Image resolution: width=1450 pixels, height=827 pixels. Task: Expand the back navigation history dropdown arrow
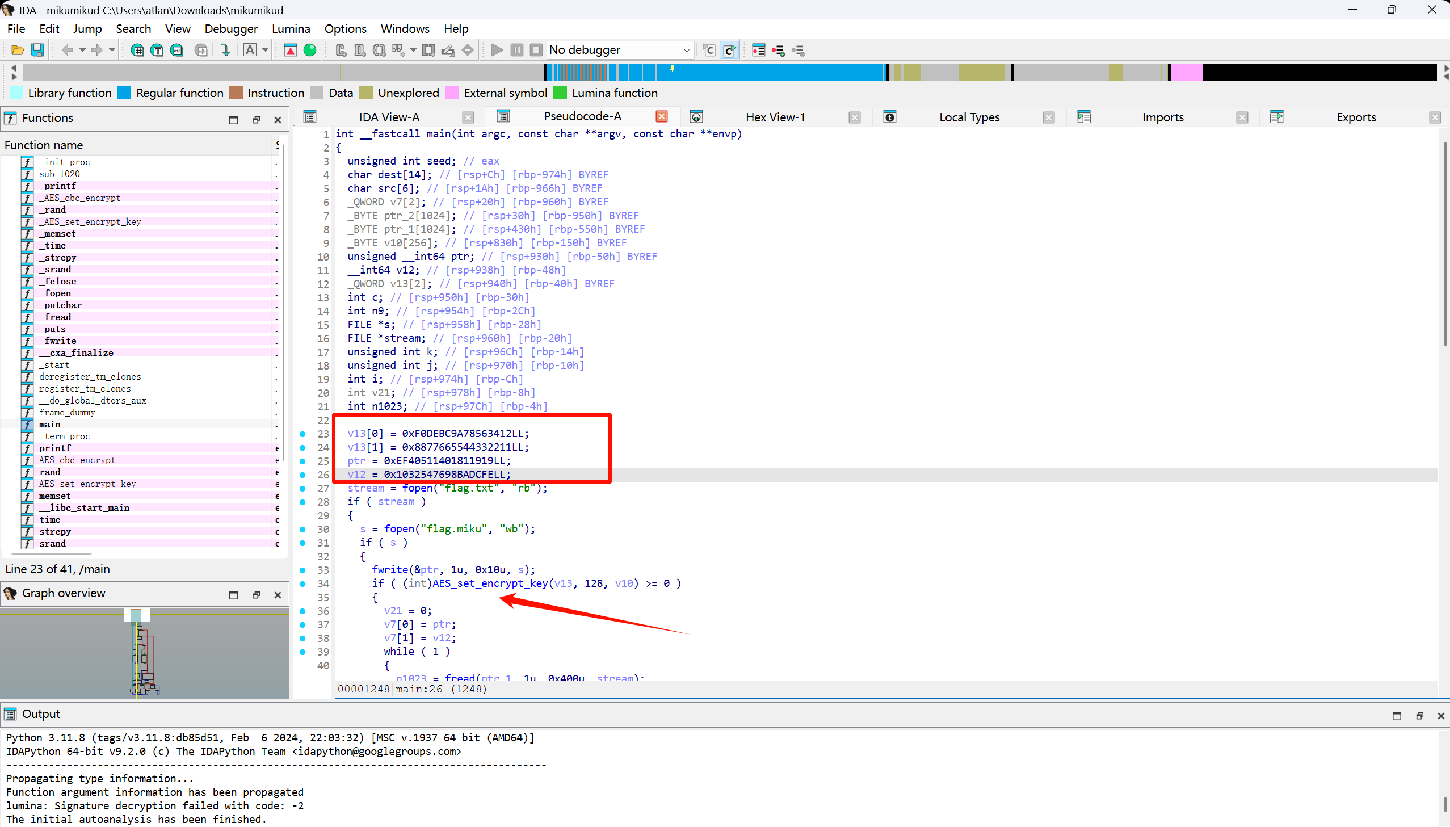[82, 50]
